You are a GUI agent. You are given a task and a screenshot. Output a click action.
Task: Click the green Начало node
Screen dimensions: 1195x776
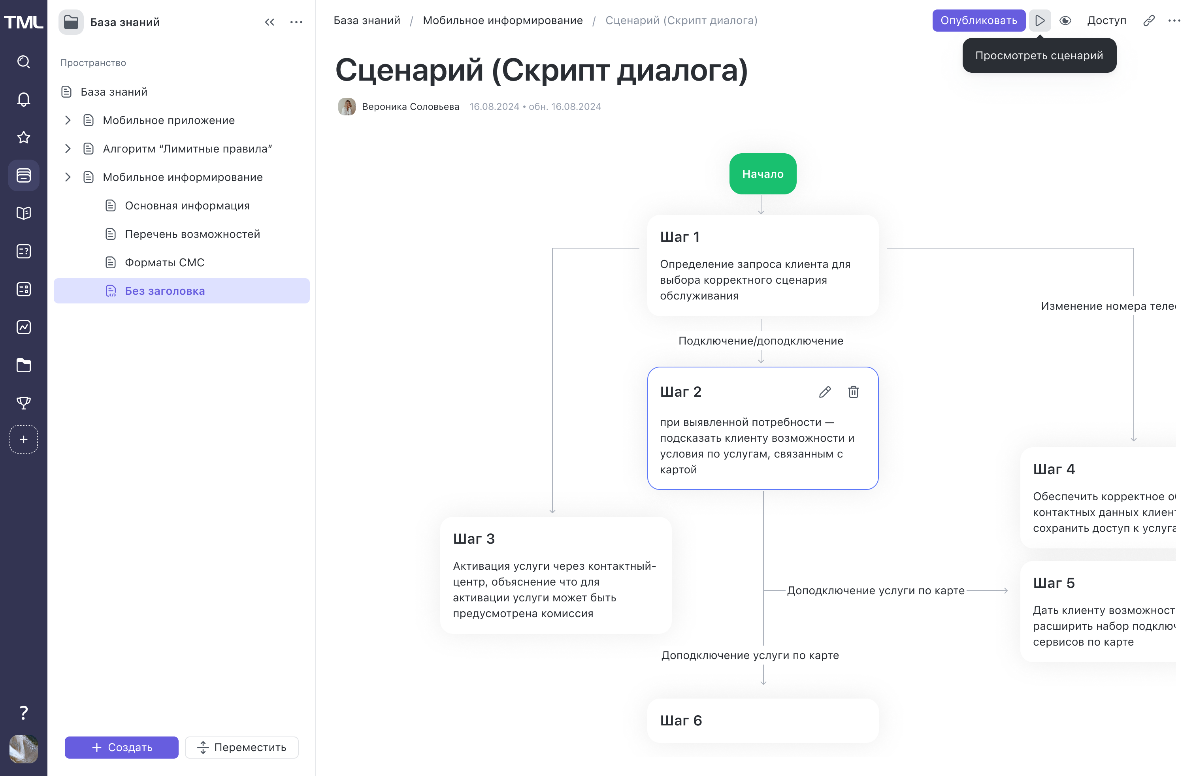click(x=762, y=174)
